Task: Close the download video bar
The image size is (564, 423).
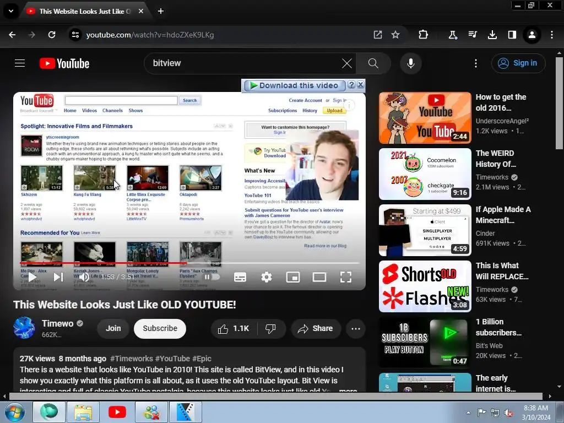Action: coord(360,84)
